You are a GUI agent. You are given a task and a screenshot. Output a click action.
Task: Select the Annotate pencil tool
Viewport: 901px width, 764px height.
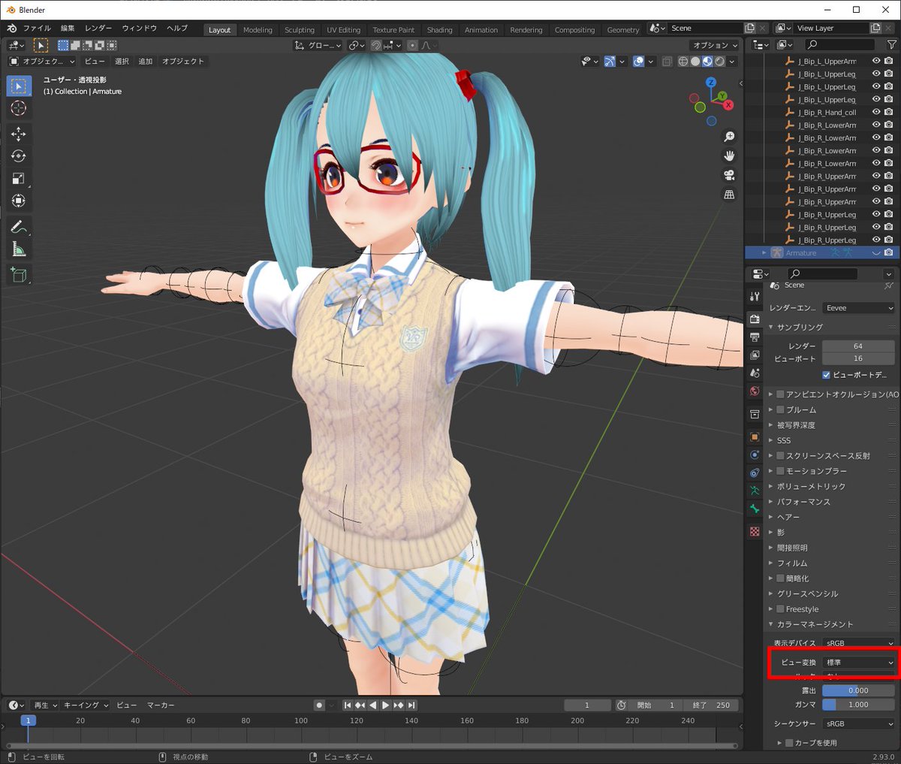[x=19, y=227]
